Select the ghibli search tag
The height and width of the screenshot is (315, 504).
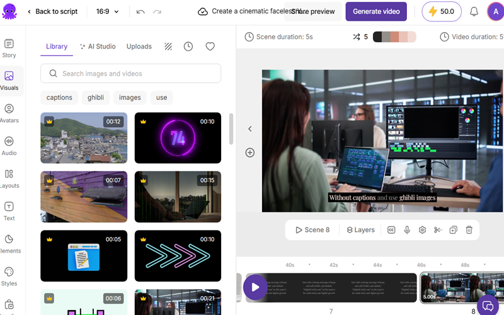[x=96, y=98]
